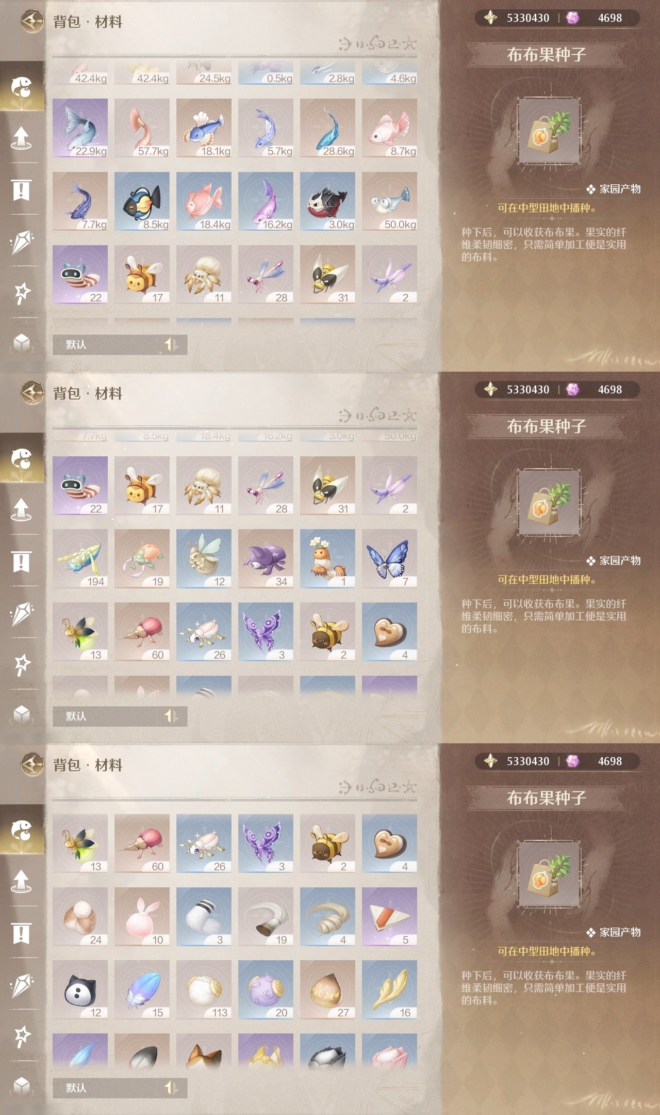Screen dimensions: 660x1115
Task: Select the skull-faced black fish weighing 3.0kg
Action: coord(327,201)
